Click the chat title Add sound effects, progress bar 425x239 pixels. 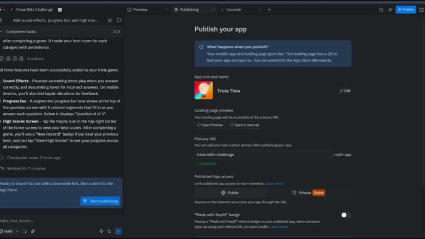[x=56, y=20]
